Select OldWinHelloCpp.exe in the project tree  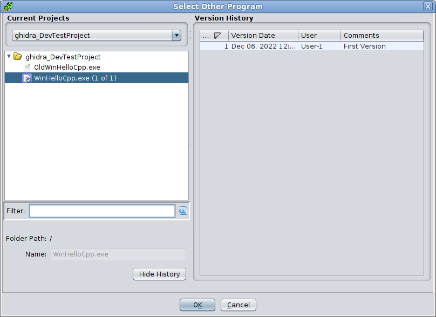[67, 68]
